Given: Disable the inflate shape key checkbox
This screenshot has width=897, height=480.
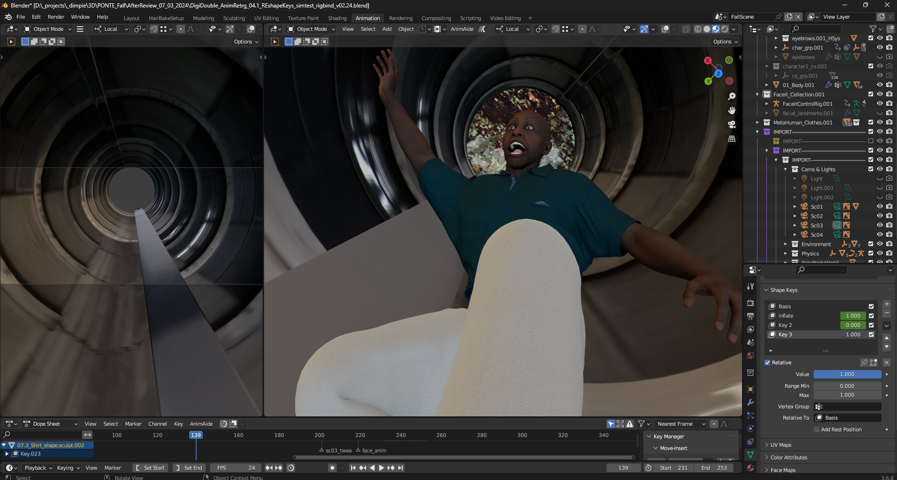Looking at the screenshot, I should point(871,316).
